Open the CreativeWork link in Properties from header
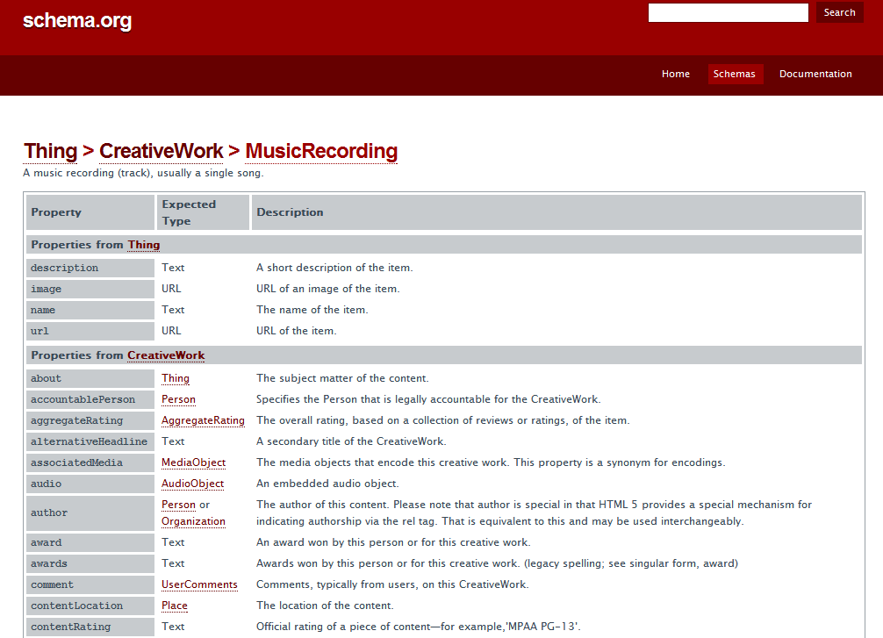Image resolution: width=883 pixels, height=638 pixels. click(166, 355)
